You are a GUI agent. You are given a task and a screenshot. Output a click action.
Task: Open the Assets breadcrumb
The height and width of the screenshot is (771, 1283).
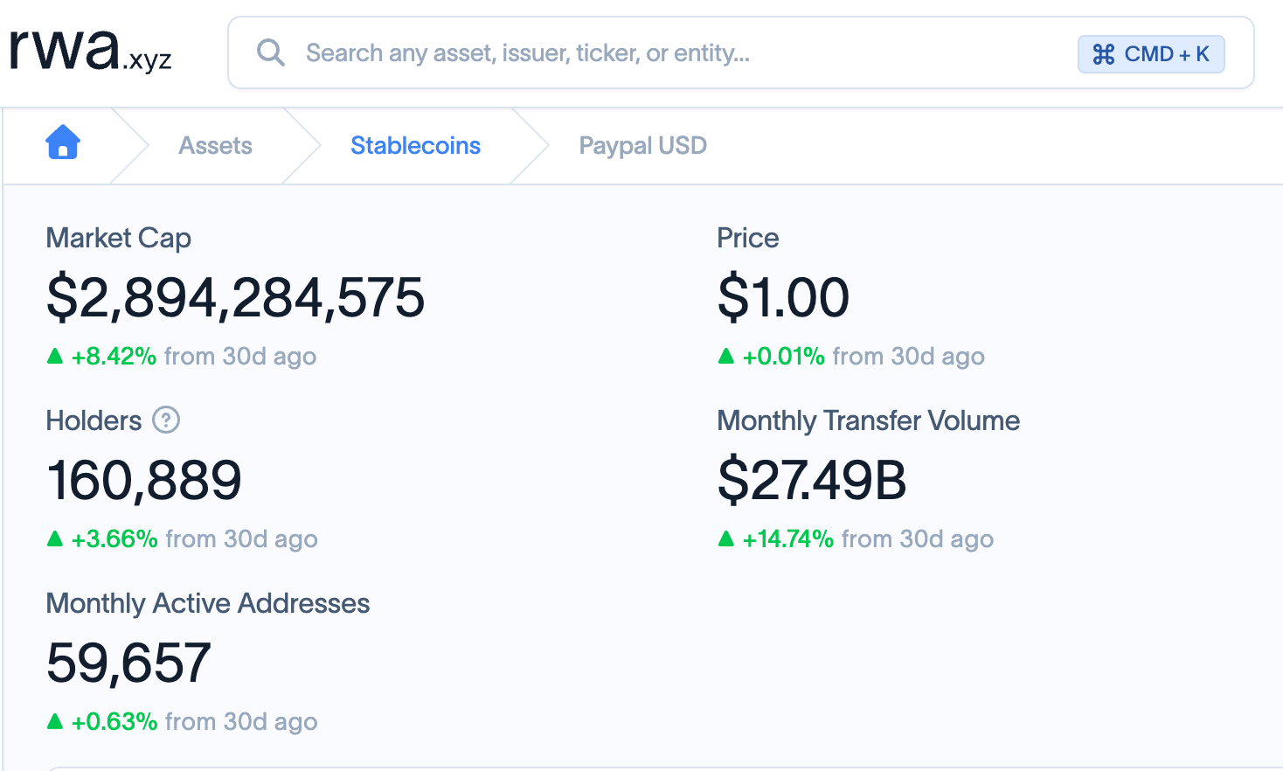(x=215, y=145)
